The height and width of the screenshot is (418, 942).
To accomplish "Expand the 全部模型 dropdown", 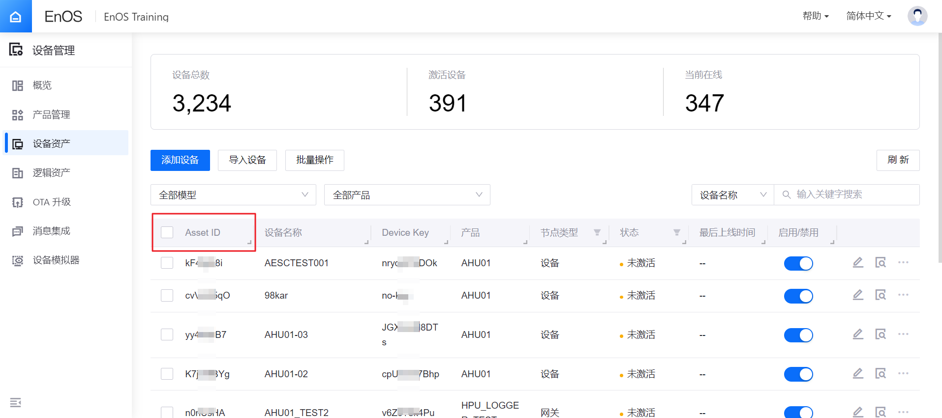I will pos(233,195).
